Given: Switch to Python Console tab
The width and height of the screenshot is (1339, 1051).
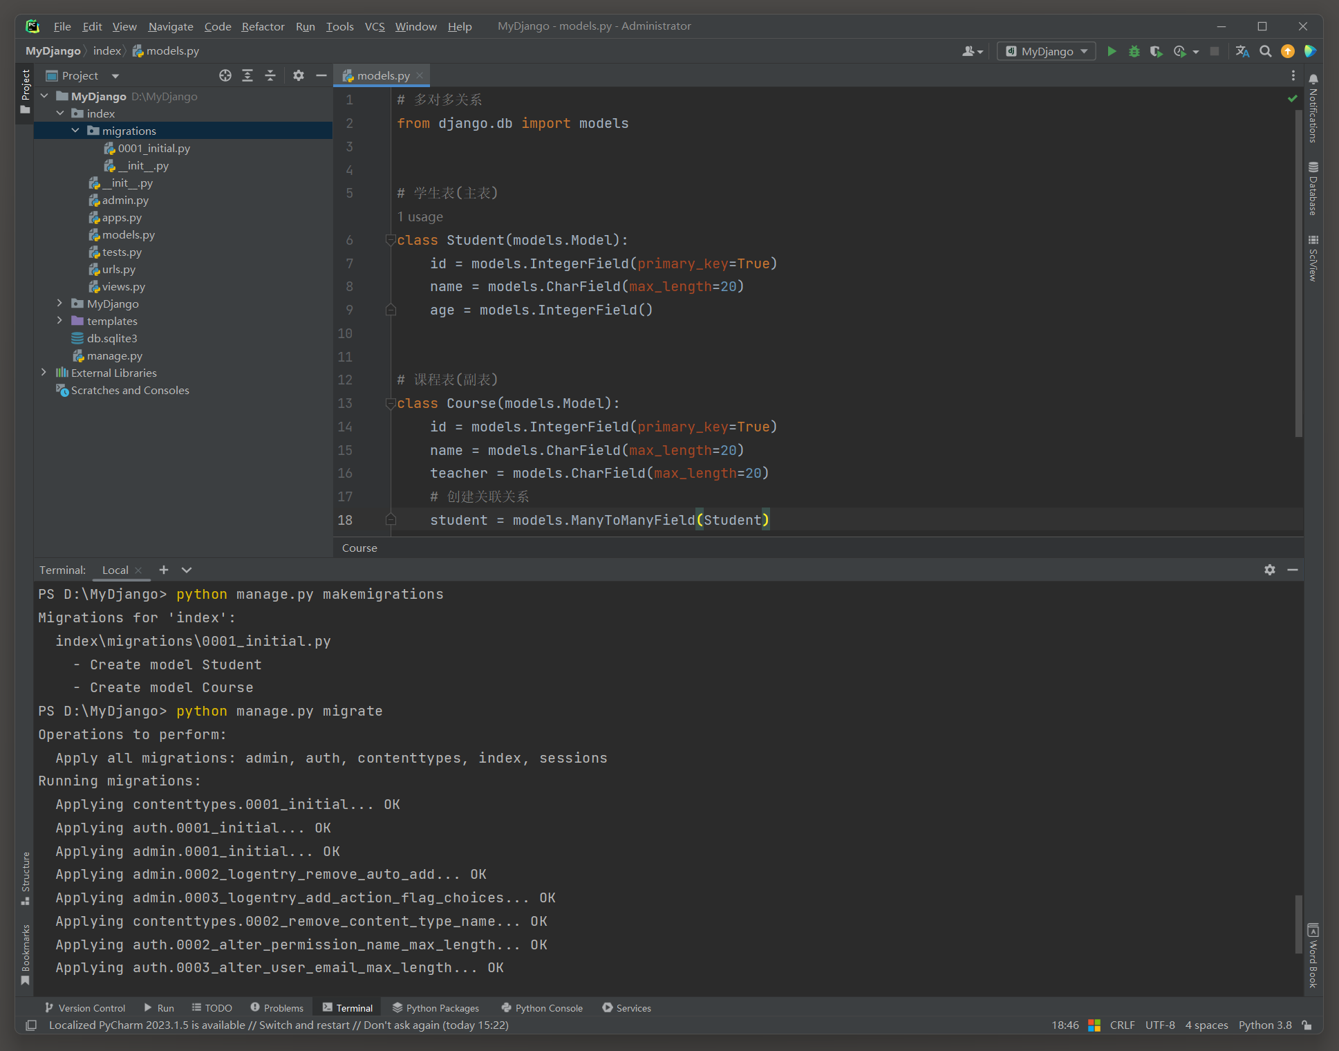Looking at the screenshot, I should [542, 1008].
